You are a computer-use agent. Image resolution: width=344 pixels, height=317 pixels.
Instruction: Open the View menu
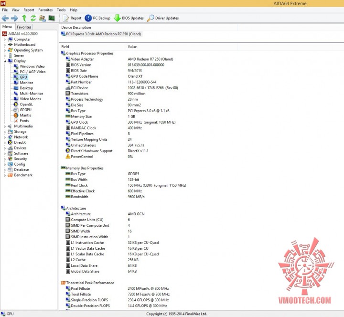15,10
